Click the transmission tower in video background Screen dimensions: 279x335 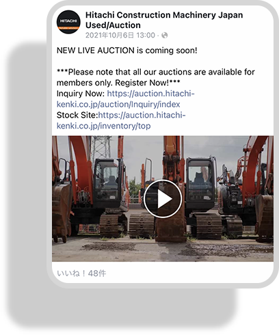pos(101,148)
